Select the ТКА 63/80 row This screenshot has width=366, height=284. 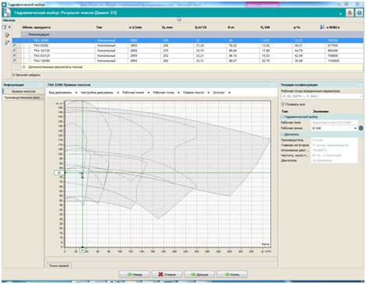(188, 46)
